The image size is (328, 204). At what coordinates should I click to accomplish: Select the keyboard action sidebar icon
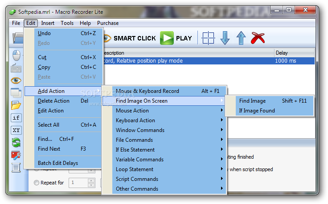[16, 68]
